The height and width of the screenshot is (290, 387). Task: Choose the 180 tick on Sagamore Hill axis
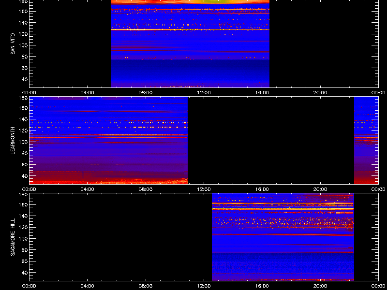point(22,195)
